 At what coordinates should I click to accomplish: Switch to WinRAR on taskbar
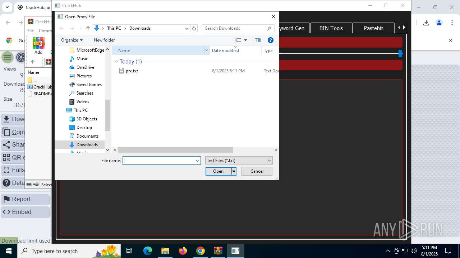tap(218, 251)
